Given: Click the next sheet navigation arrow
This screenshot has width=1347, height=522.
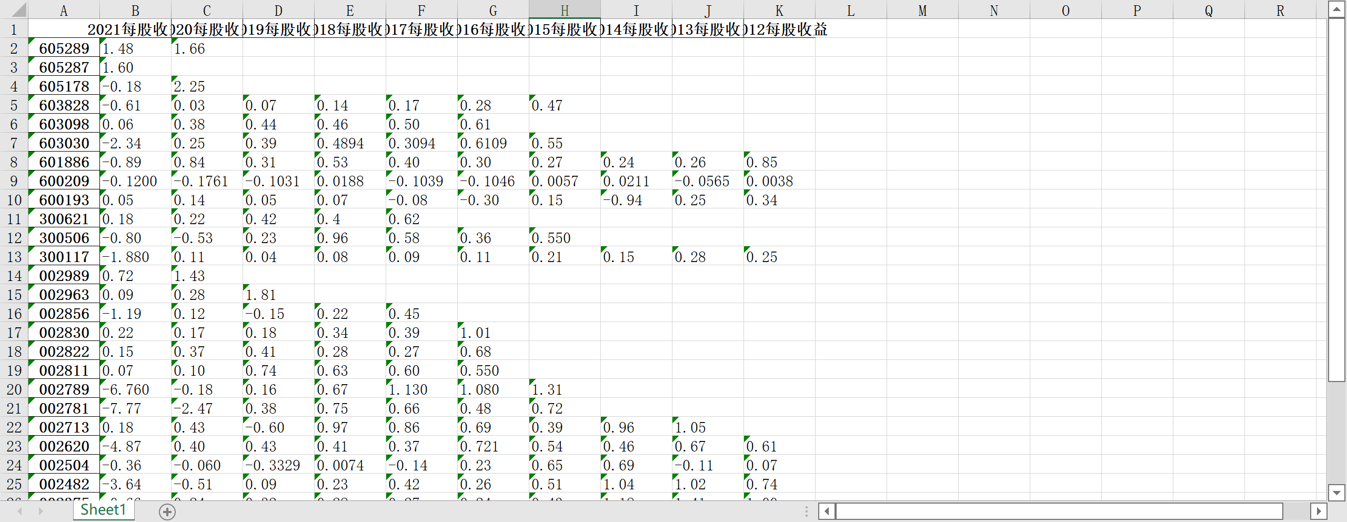Looking at the screenshot, I should click(x=41, y=511).
